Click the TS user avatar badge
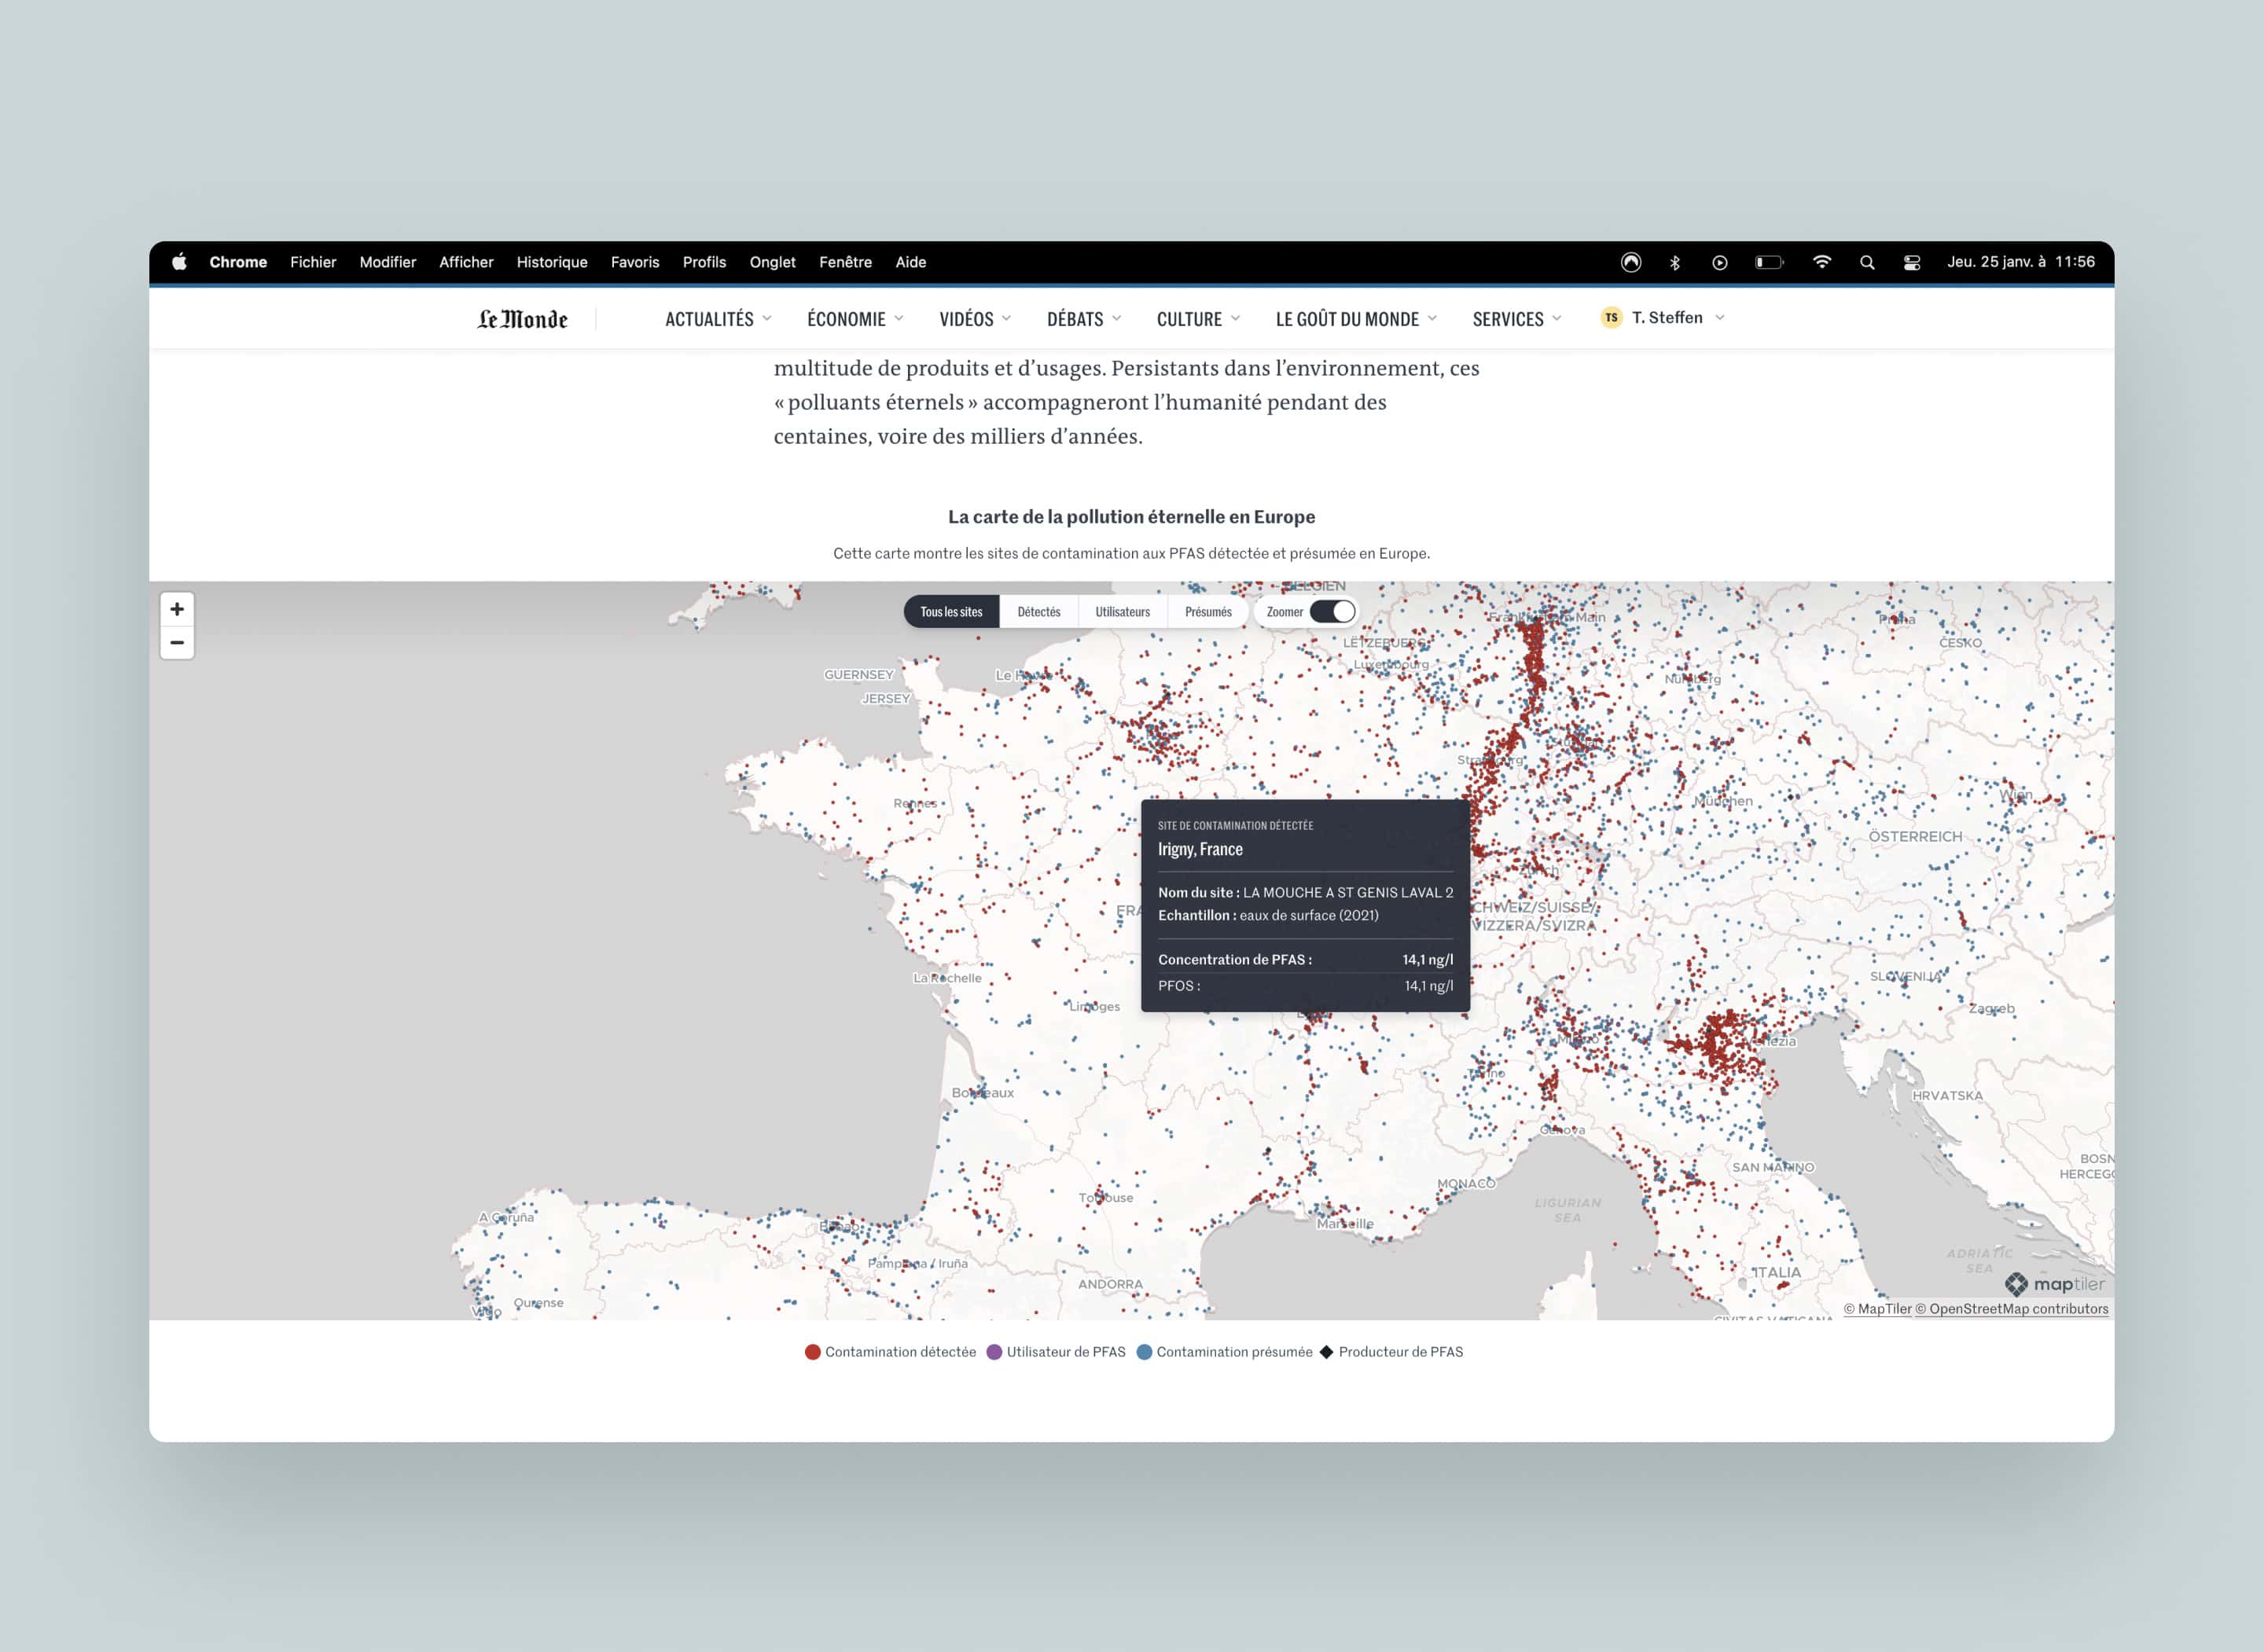This screenshot has width=2264, height=1652. [1611, 318]
